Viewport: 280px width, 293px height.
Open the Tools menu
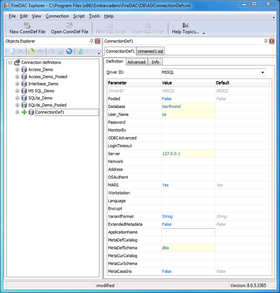(x=94, y=16)
